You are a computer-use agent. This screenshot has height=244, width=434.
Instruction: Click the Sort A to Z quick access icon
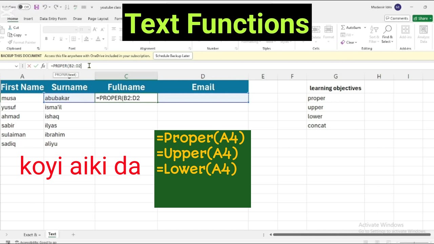[67, 7]
